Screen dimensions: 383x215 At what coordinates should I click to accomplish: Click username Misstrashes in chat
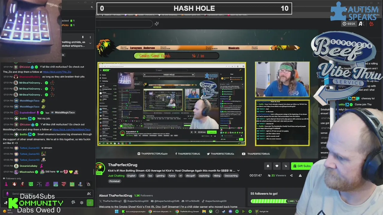tap(27, 172)
